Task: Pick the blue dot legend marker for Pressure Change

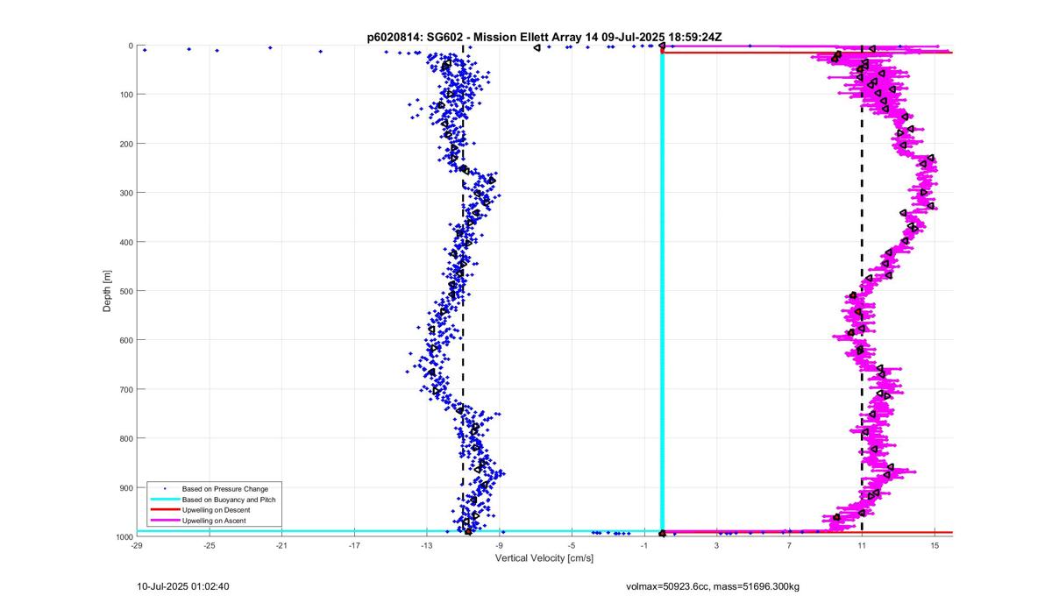Action: click(165, 488)
